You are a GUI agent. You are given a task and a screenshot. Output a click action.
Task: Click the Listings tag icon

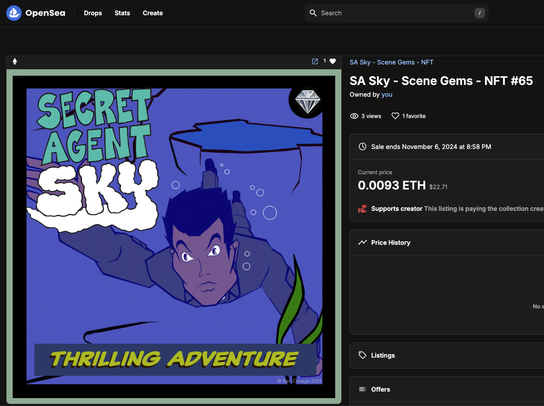362,355
